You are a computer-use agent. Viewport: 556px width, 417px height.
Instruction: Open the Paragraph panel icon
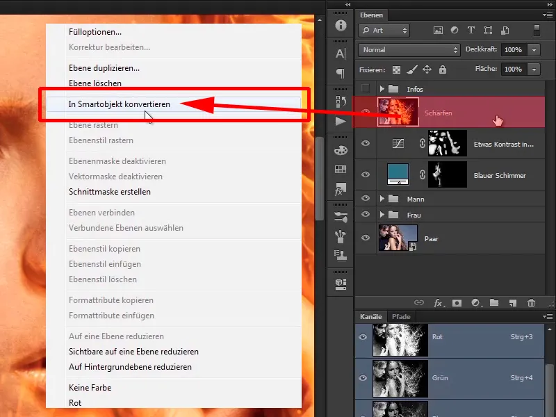tap(341, 73)
